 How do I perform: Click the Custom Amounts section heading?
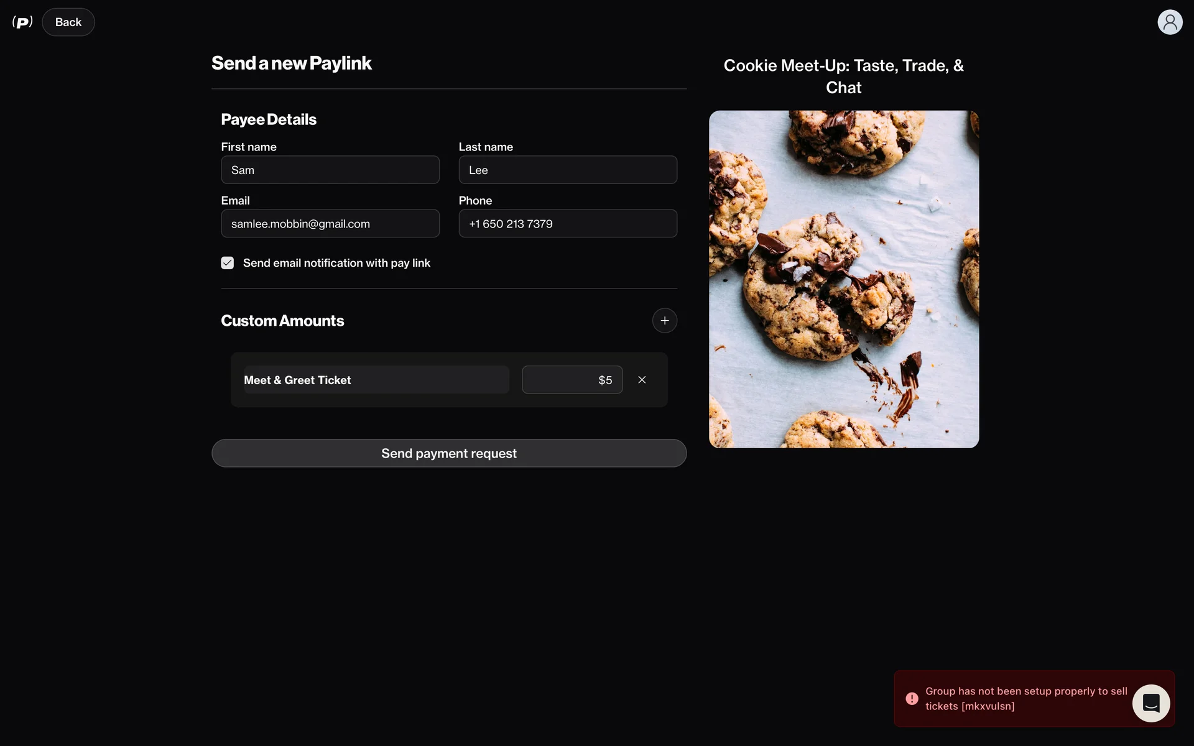click(282, 321)
